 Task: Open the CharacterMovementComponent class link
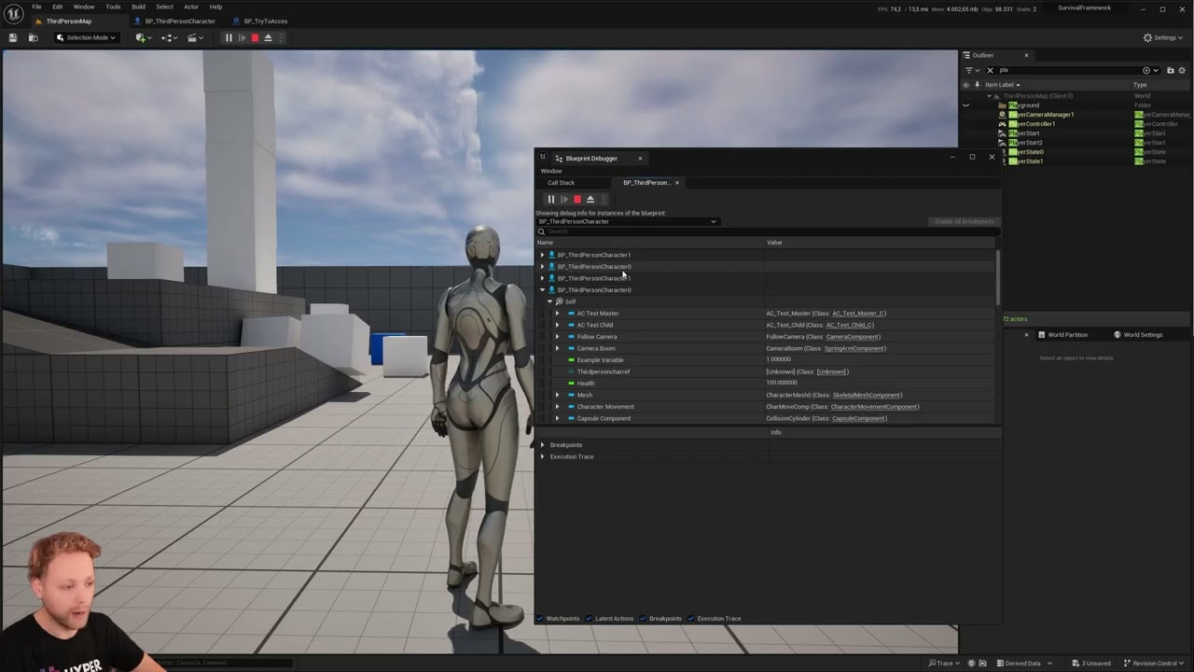(x=874, y=407)
